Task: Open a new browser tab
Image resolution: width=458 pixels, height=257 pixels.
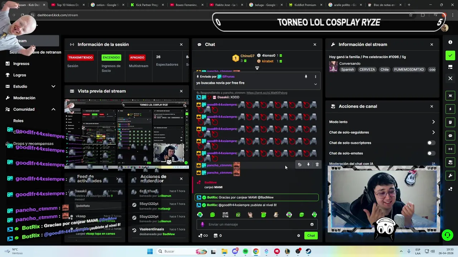Action: pyautogui.click(x=409, y=5)
